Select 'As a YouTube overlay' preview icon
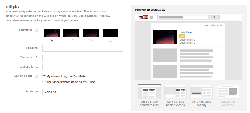The height and width of the screenshot is (113, 250). coord(202,92)
